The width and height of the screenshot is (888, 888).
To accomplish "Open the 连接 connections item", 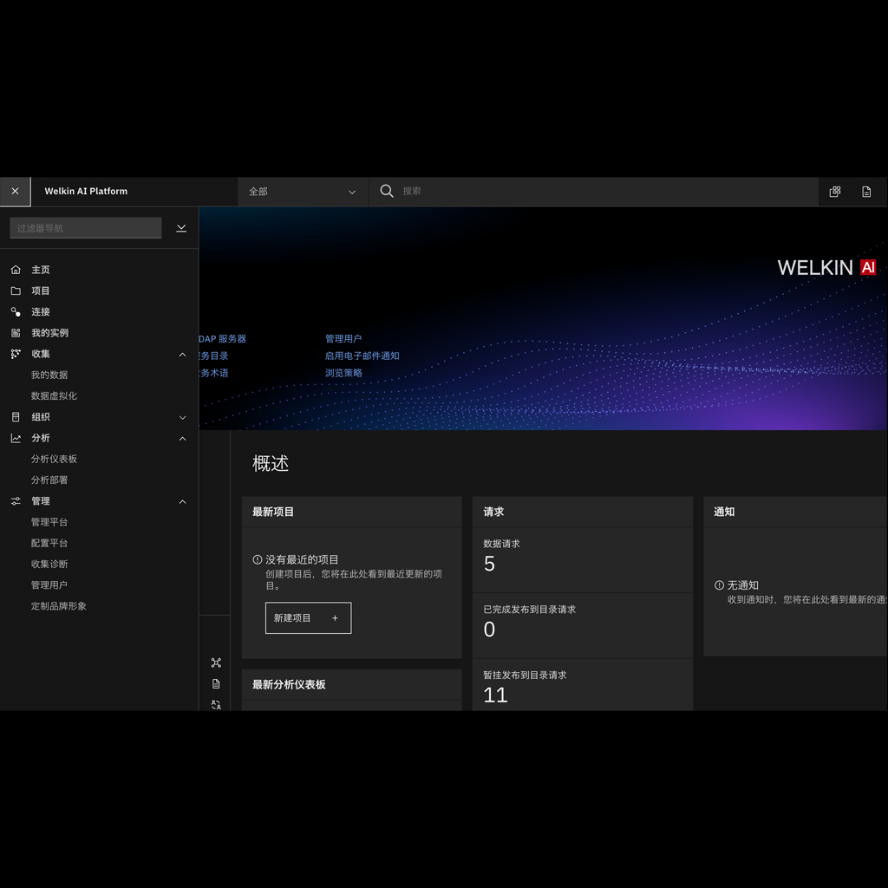I will click(x=41, y=311).
